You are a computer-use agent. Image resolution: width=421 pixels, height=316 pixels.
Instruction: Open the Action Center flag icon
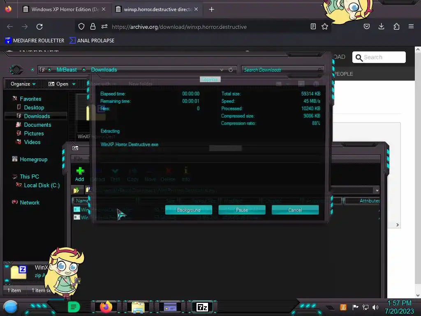click(356, 307)
